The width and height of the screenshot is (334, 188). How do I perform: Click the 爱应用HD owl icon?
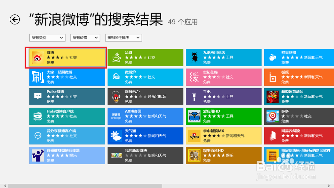click(194, 116)
